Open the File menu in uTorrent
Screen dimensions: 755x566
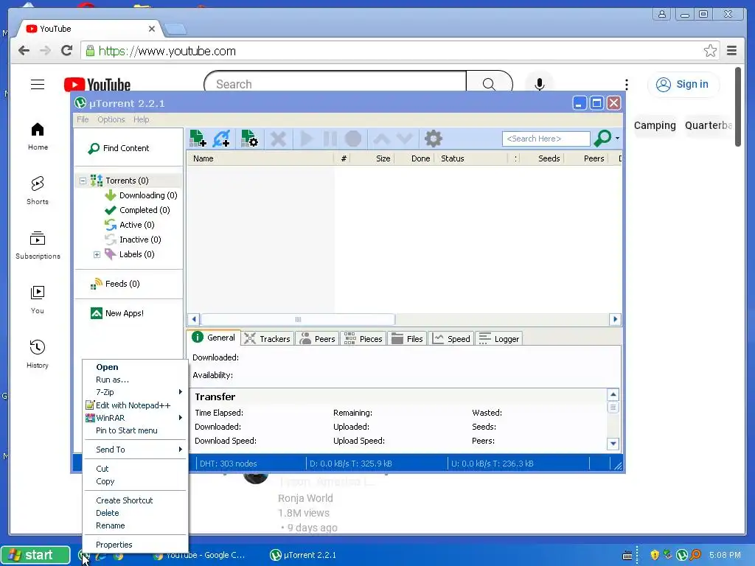tap(83, 119)
